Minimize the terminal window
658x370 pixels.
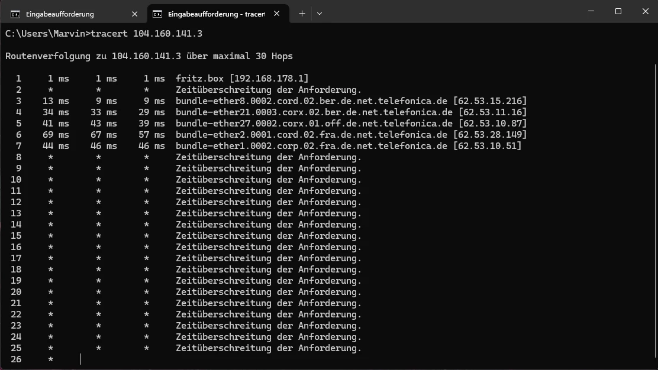tap(591, 11)
